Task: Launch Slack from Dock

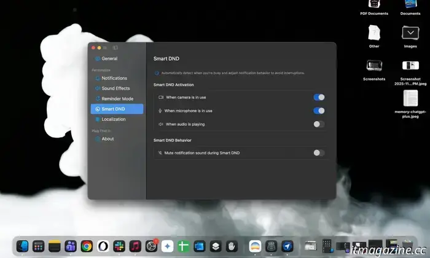Action: [x=119, y=246]
